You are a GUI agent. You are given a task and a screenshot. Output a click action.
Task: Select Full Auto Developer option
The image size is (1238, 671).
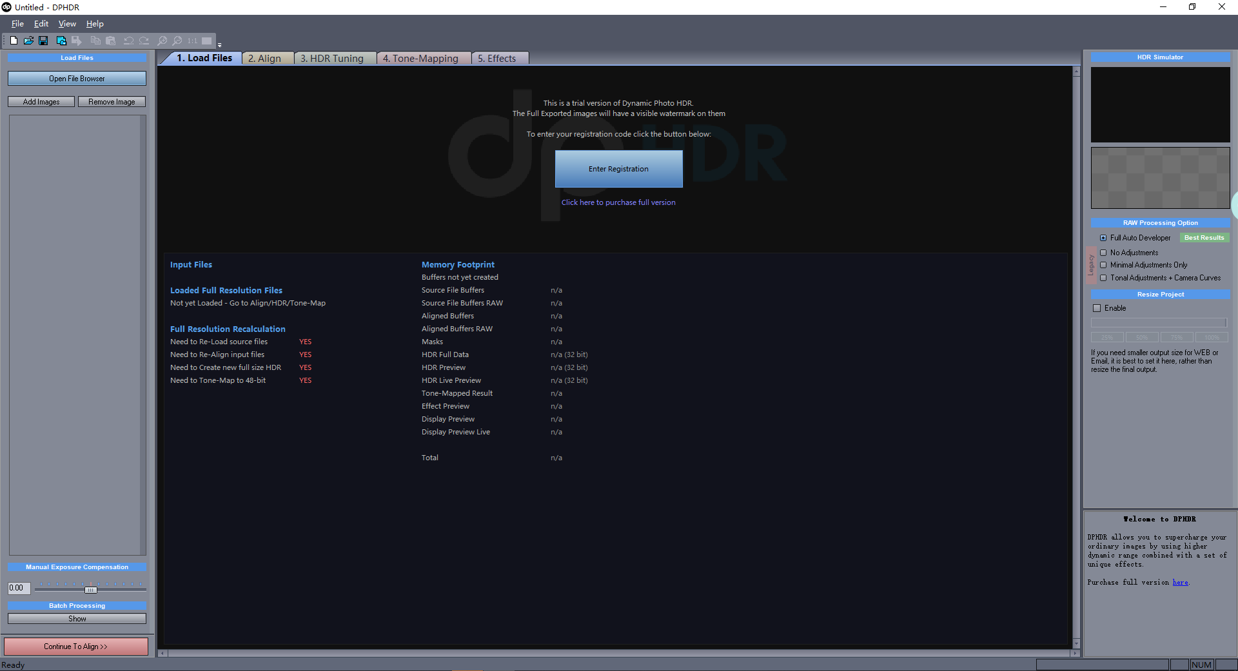pyautogui.click(x=1103, y=238)
